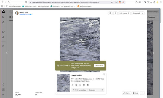
Task: Share on Pinterest icon
Action: (x=84, y=85)
